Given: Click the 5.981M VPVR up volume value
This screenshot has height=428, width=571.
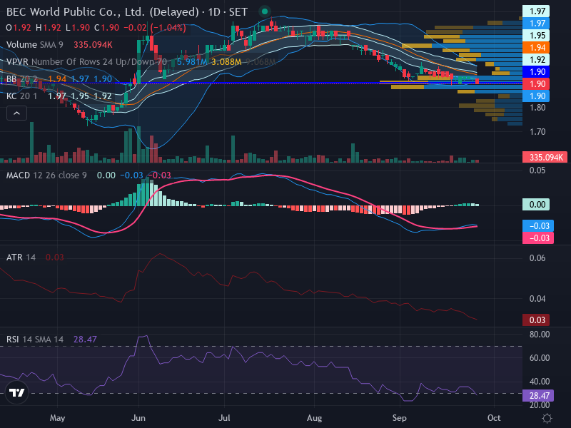Looking at the screenshot, I should [191, 62].
